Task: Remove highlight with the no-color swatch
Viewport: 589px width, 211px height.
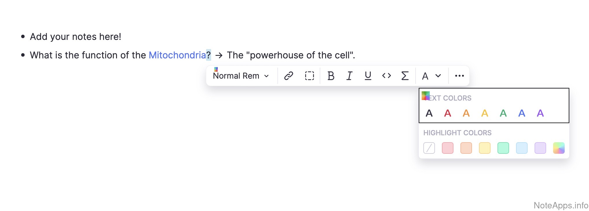Action: point(429,148)
